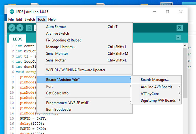The height and width of the screenshot is (134, 196).
Task: Click "void setup" on line 6
Action: click(x=26, y=72)
